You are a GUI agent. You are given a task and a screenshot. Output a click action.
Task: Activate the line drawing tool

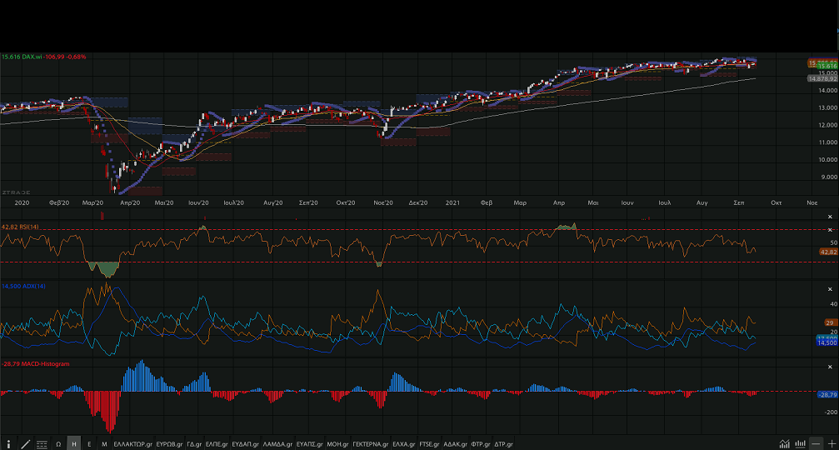click(26, 444)
